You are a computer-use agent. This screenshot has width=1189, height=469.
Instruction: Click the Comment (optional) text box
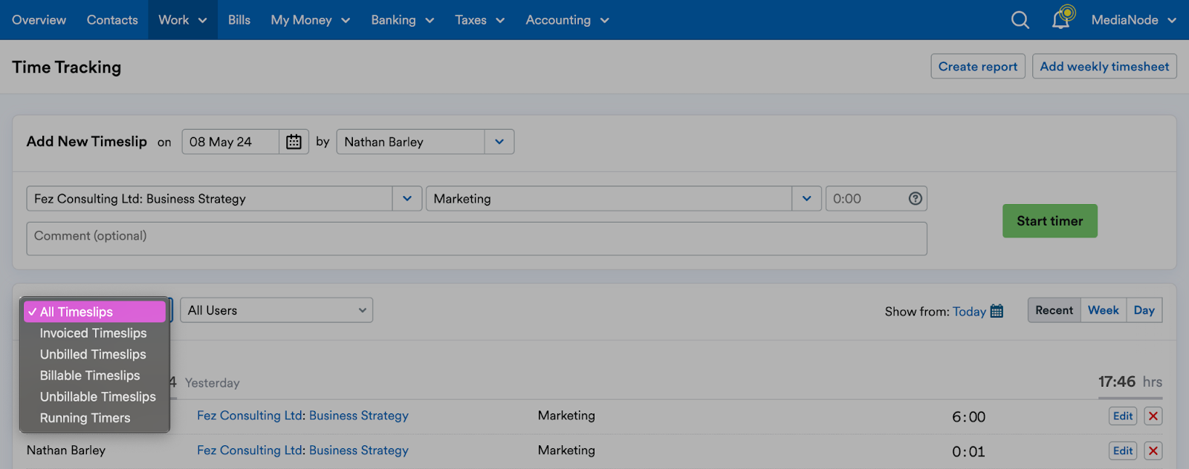(476, 238)
